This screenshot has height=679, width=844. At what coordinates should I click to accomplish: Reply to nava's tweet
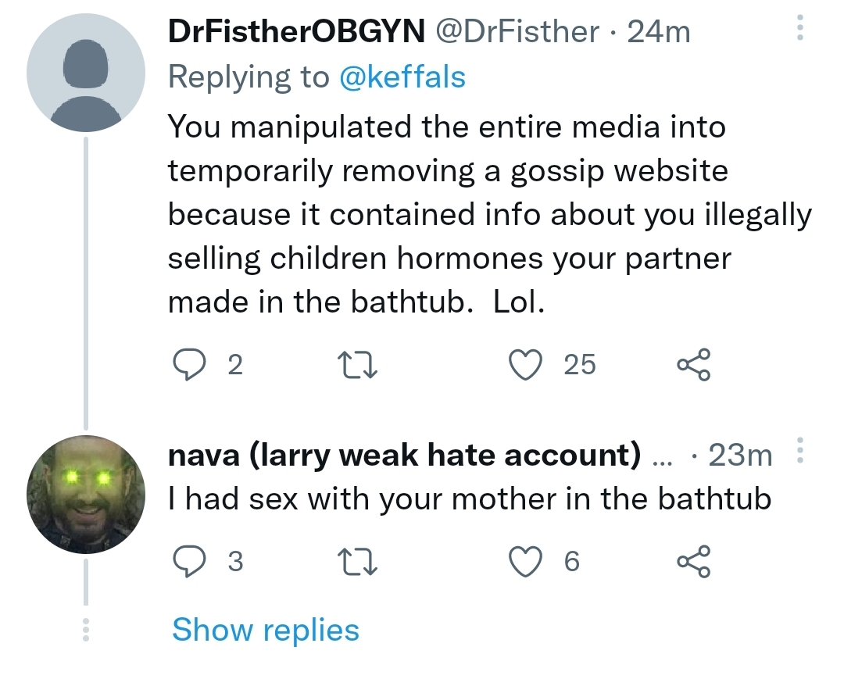click(189, 561)
